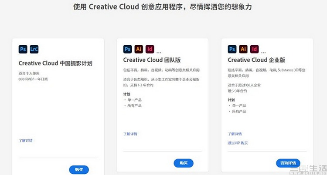
Task: Click 所有产品 bullet in the 团队版 card
Action: [135, 106]
